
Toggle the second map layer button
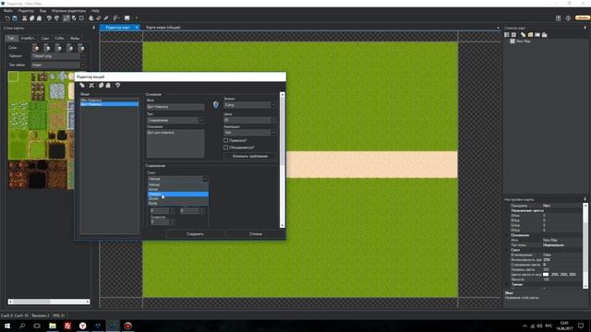[x=47, y=48]
